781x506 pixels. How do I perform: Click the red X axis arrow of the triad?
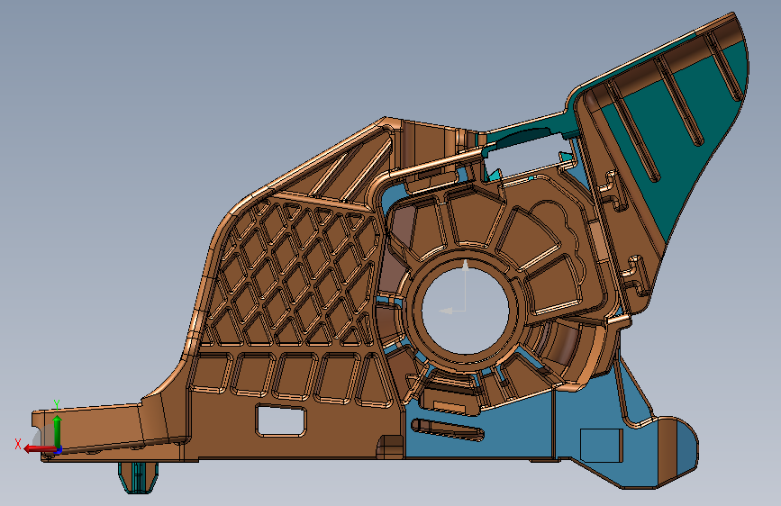[x=40, y=449]
